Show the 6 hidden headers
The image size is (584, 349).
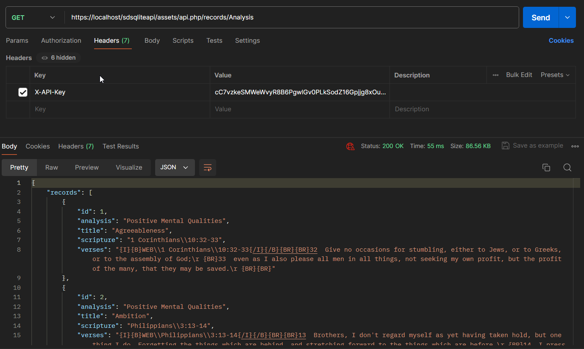pos(58,58)
